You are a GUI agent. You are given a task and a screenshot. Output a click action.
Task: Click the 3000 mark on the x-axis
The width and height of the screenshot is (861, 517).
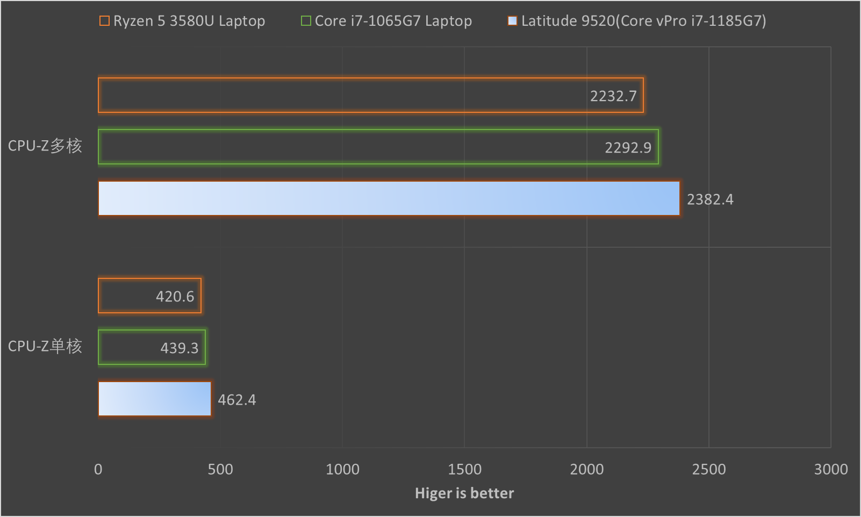click(830, 469)
